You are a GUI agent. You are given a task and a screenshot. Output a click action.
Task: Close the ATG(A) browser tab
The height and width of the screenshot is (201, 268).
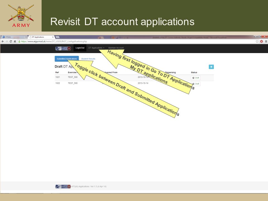point(26,37)
